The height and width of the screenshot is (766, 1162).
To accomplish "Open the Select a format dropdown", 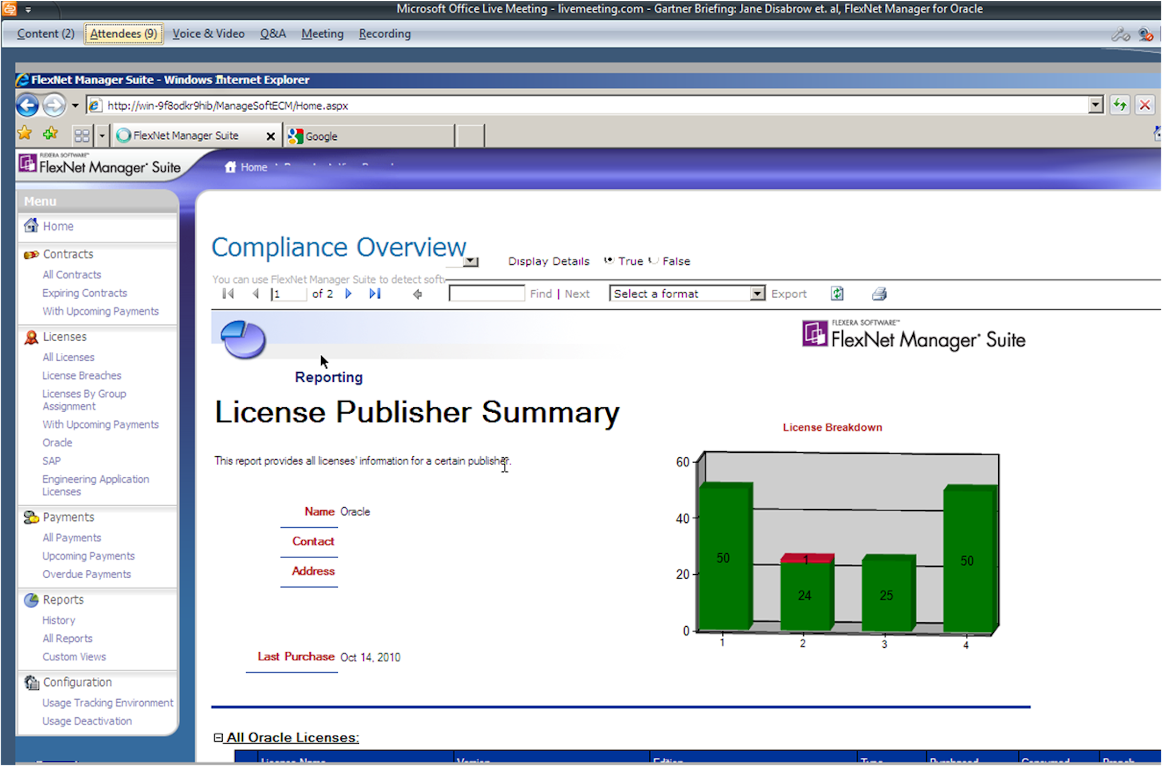I will [757, 293].
